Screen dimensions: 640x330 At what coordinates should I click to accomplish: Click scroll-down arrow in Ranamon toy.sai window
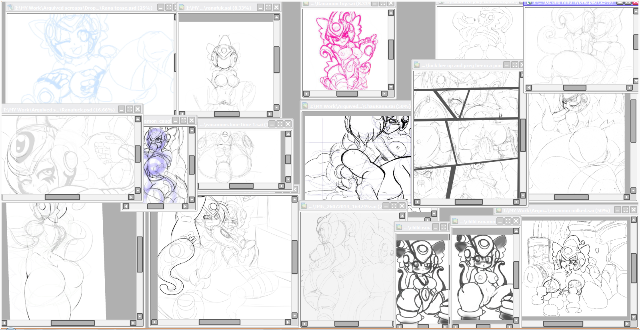point(391,87)
